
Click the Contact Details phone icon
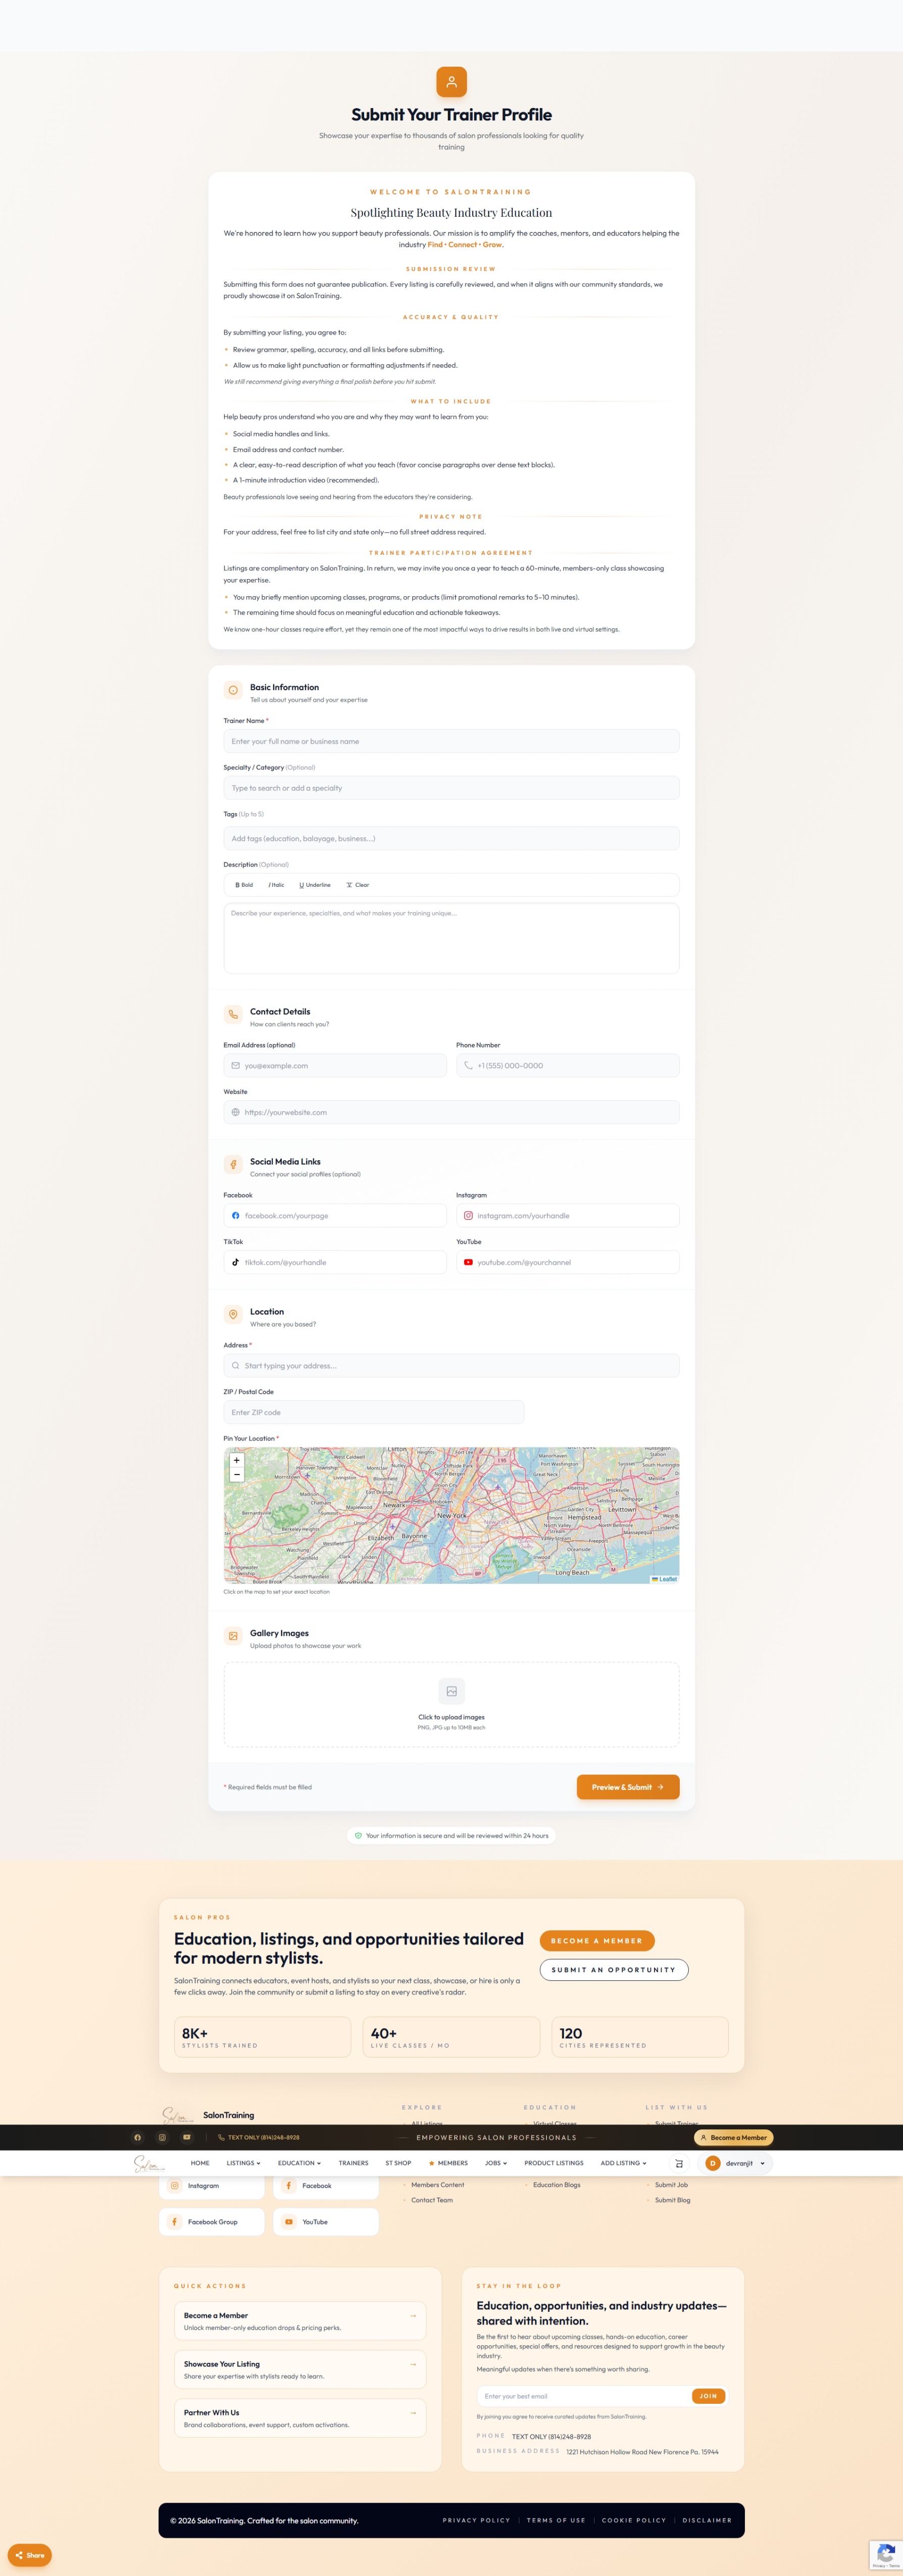click(233, 1014)
